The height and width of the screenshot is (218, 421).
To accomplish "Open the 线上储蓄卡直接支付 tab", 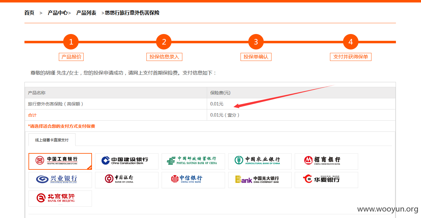I will coord(52,140).
